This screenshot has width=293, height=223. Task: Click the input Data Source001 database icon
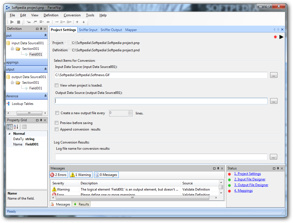(8, 43)
